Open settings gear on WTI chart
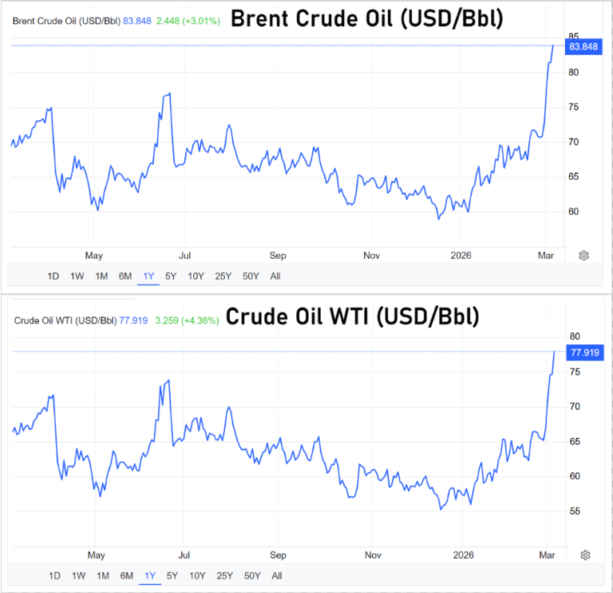This screenshot has width=613, height=593. [x=585, y=555]
